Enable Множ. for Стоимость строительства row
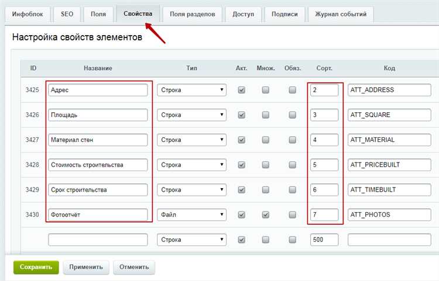 click(265, 165)
